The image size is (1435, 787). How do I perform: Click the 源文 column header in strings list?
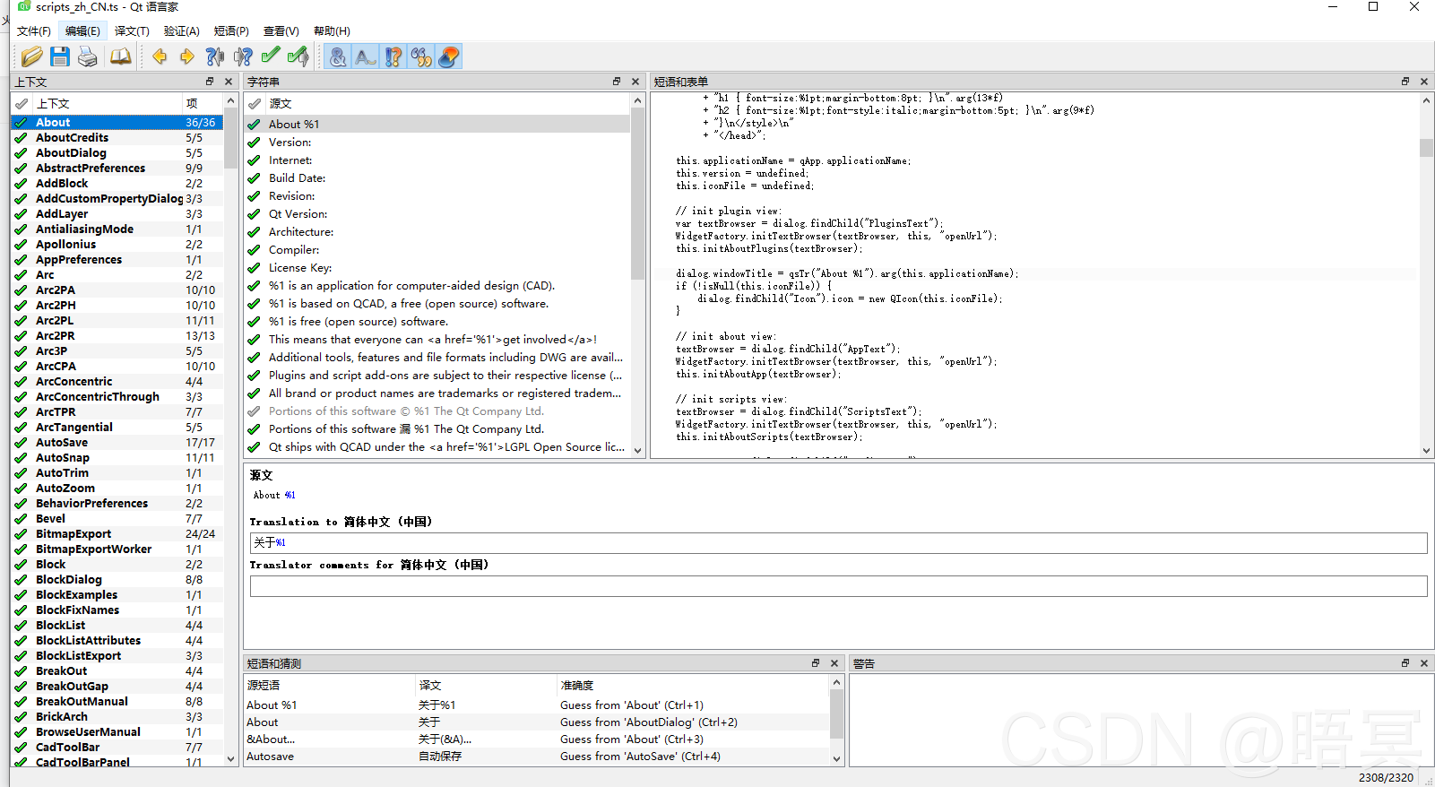coord(448,103)
